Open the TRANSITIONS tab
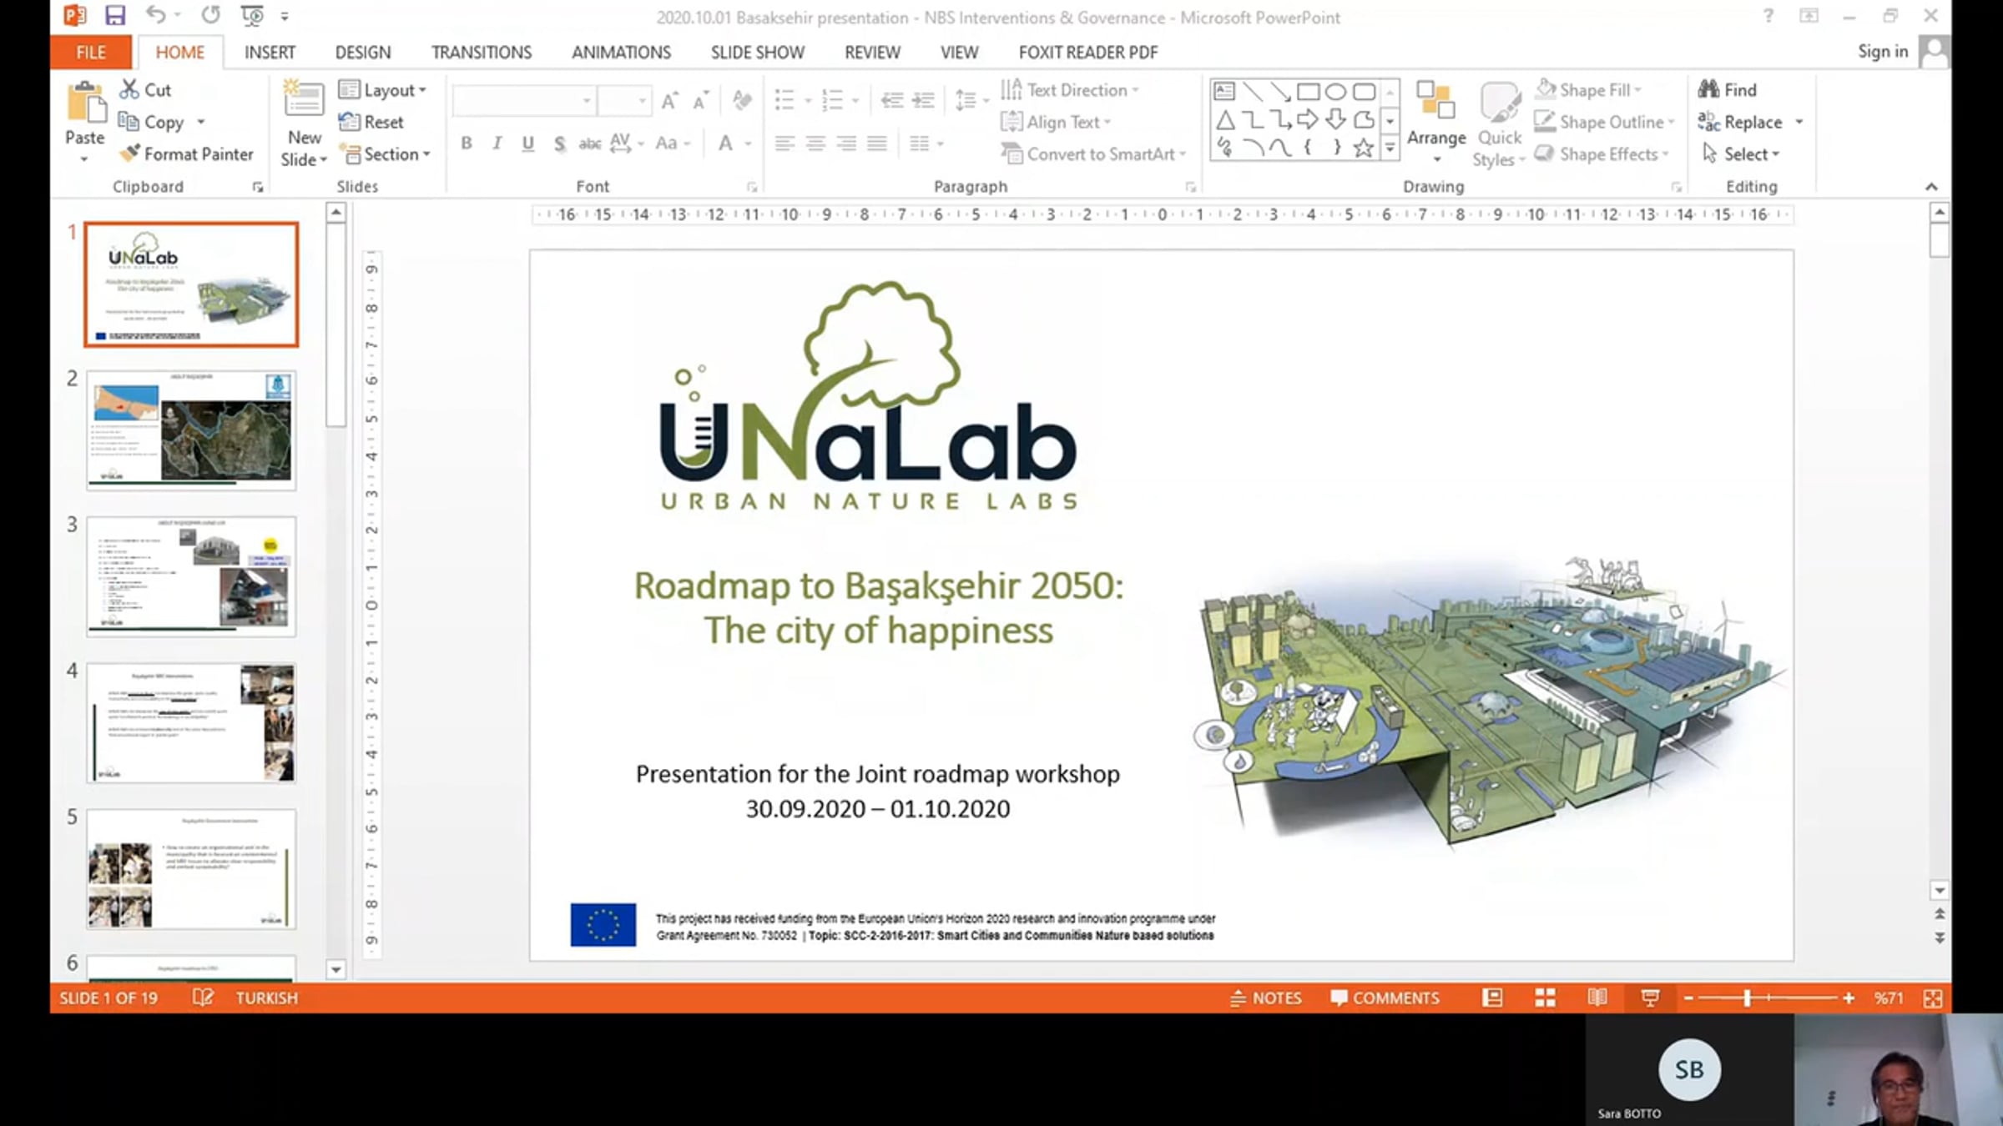The image size is (2003, 1126). click(482, 52)
